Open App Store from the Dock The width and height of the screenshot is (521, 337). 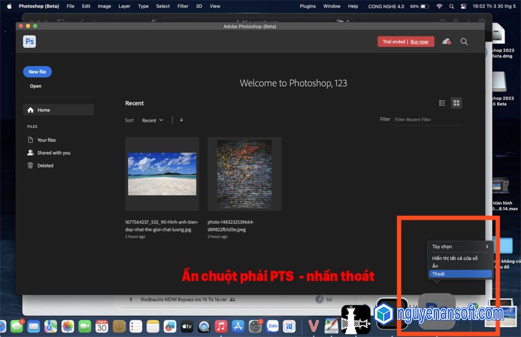(x=238, y=326)
